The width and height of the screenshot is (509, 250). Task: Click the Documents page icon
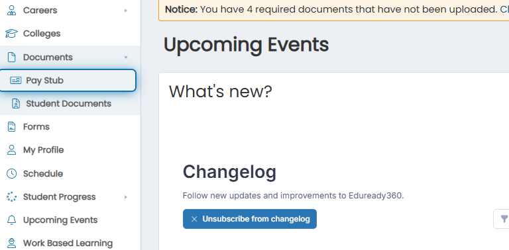[x=11, y=58]
